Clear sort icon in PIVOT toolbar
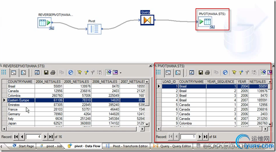The image size is (276, 152). [x=254, y=73]
